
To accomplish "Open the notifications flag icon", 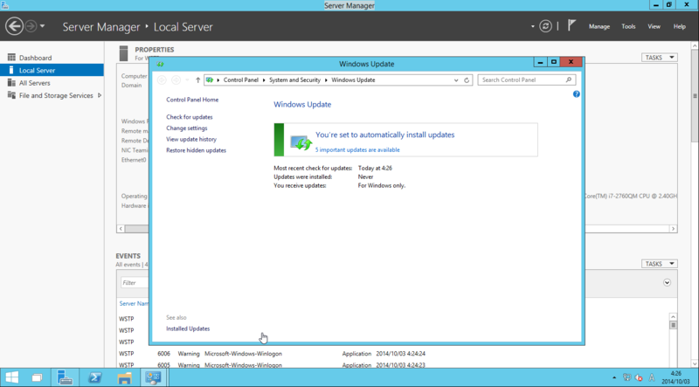I will pos(572,25).
